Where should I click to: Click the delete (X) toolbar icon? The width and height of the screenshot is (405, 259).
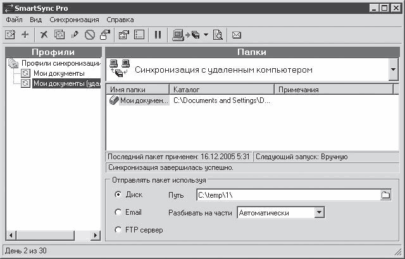point(44,35)
